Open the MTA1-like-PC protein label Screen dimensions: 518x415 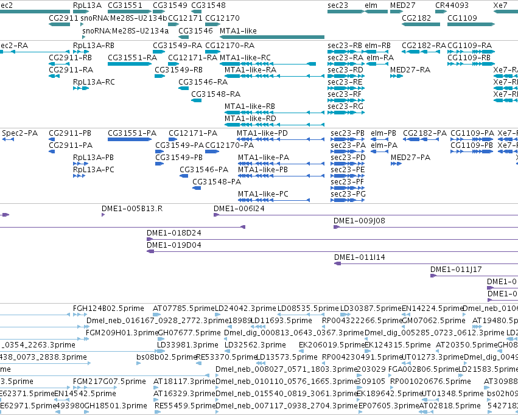264,194
